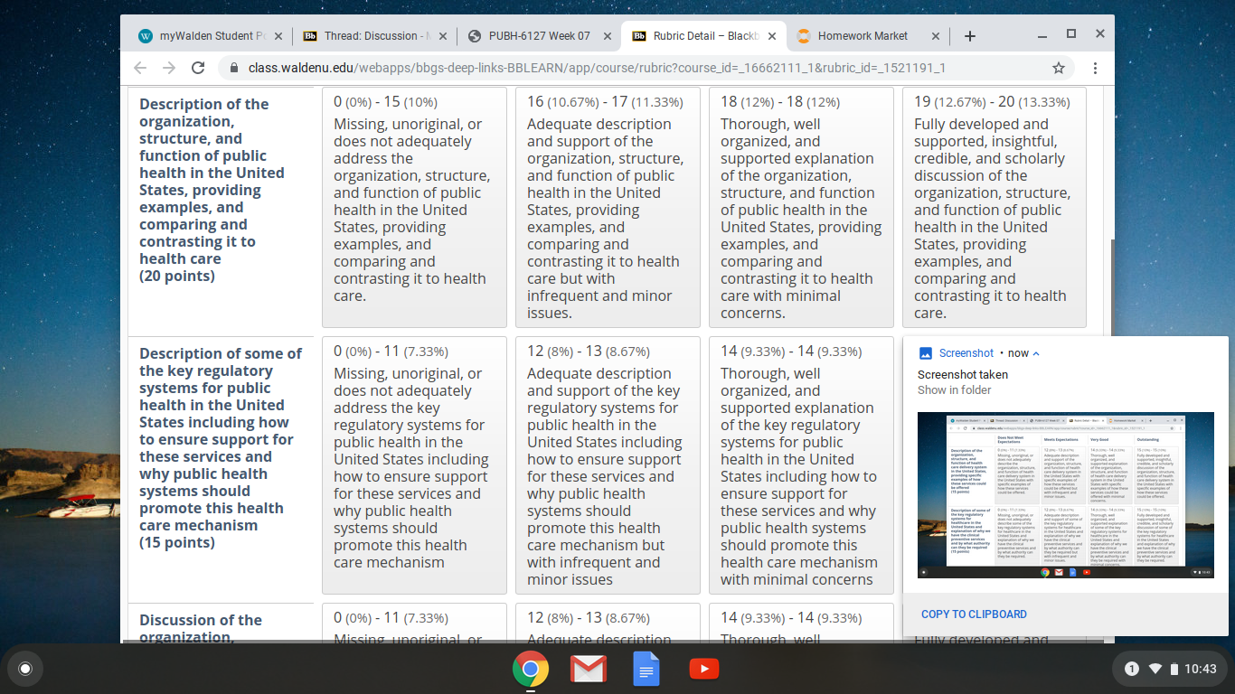Viewport: 1235px width, 694px height.
Task: Open Chrome from the shelf
Action: tap(531, 669)
